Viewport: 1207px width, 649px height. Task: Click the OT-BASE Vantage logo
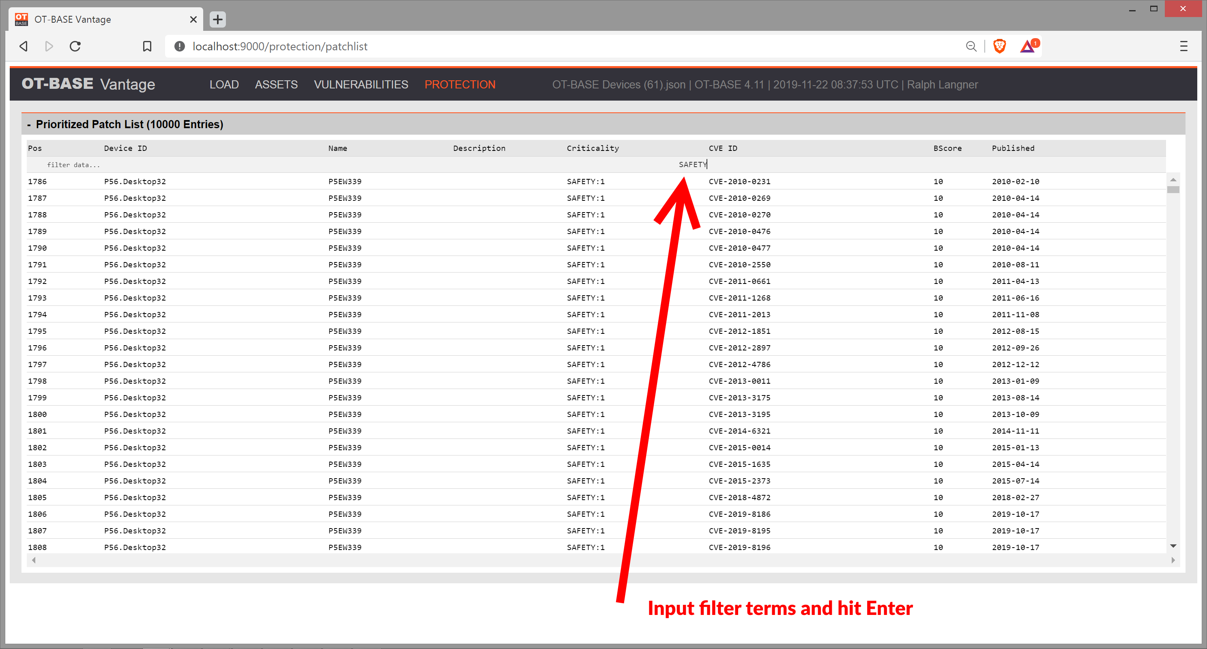pos(88,84)
